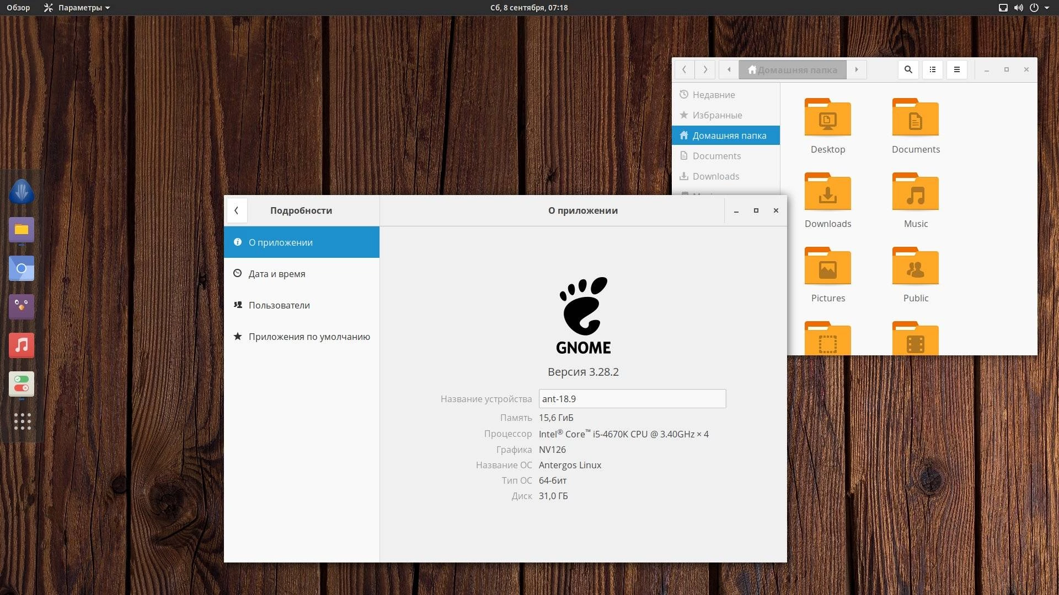Click the path bar right arrow in Files
1059x595 pixels.
pos(857,69)
